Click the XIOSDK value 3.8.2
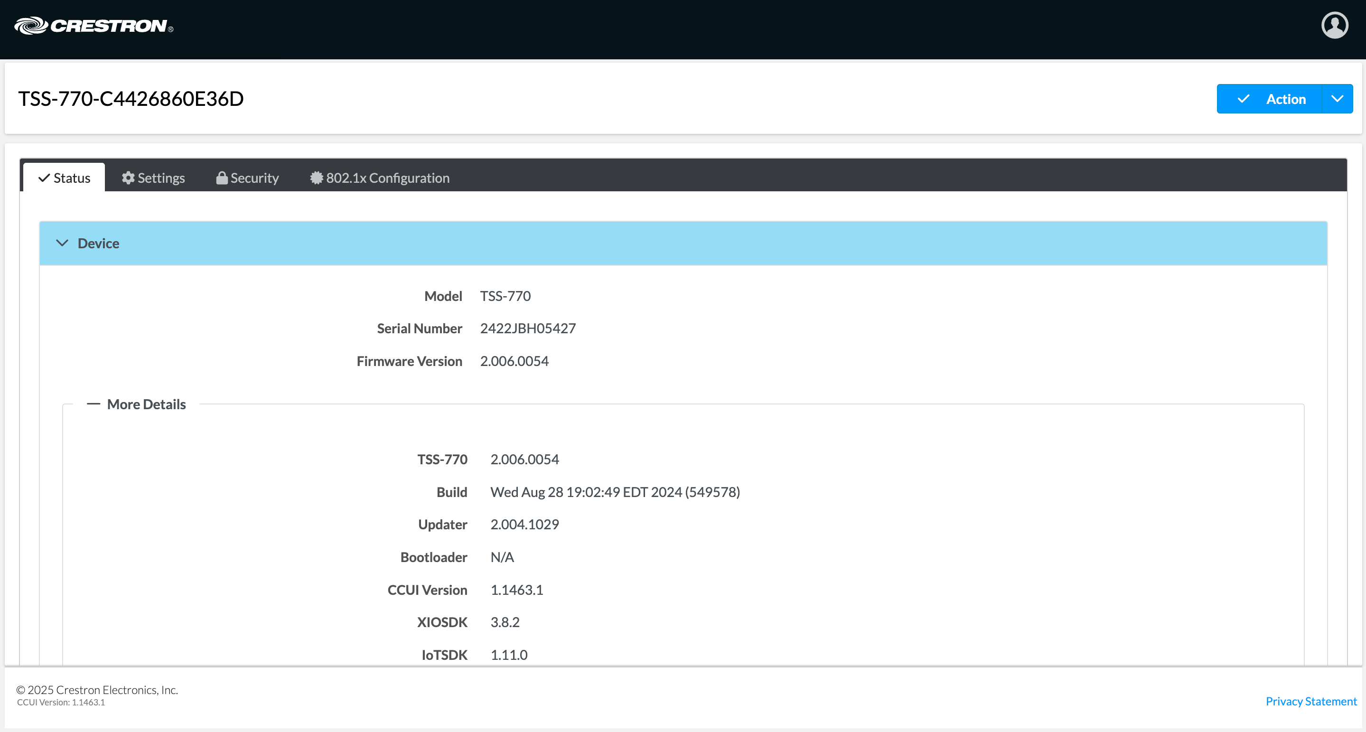 505,622
